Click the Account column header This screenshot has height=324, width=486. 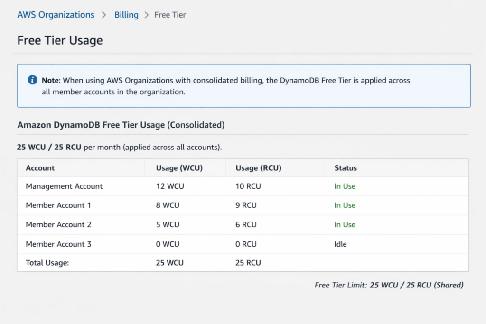click(x=40, y=168)
